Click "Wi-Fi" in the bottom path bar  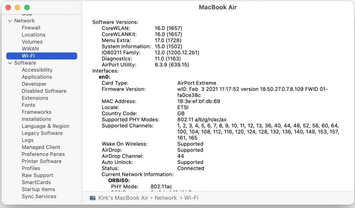point(191,198)
